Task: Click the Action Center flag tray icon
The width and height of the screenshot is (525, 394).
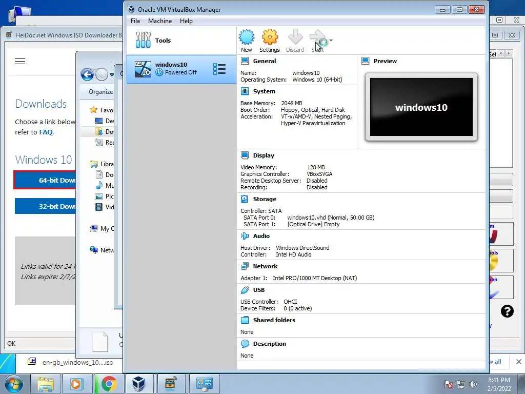Action: click(x=449, y=384)
